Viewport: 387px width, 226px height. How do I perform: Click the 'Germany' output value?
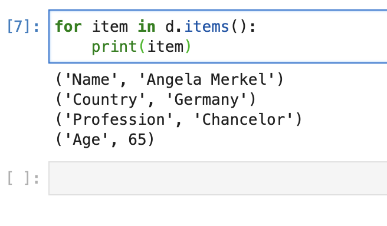pyautogui.click(x=207, y=99)
